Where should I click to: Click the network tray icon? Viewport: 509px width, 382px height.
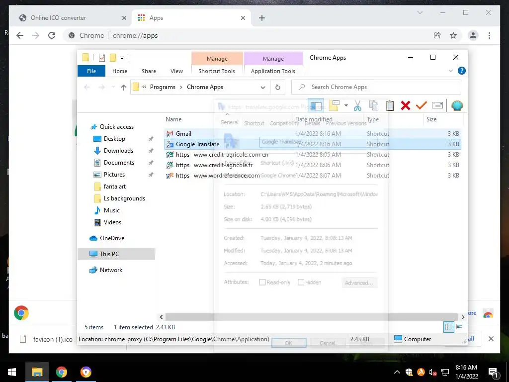click(445, 372)
